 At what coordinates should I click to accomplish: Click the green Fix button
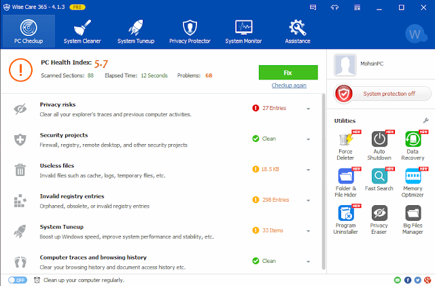pyautogui.click(x=288, y=73)
